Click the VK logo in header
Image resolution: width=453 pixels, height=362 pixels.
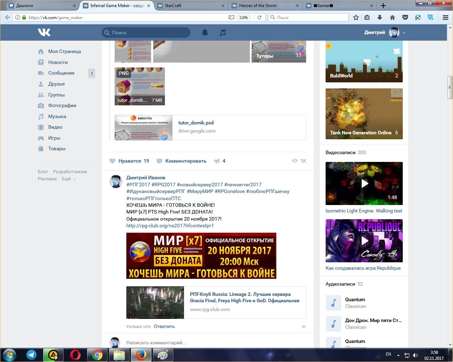(x=44, y=33)
